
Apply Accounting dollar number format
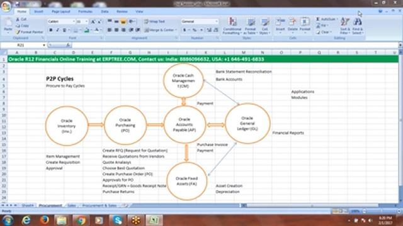[184, 30]
